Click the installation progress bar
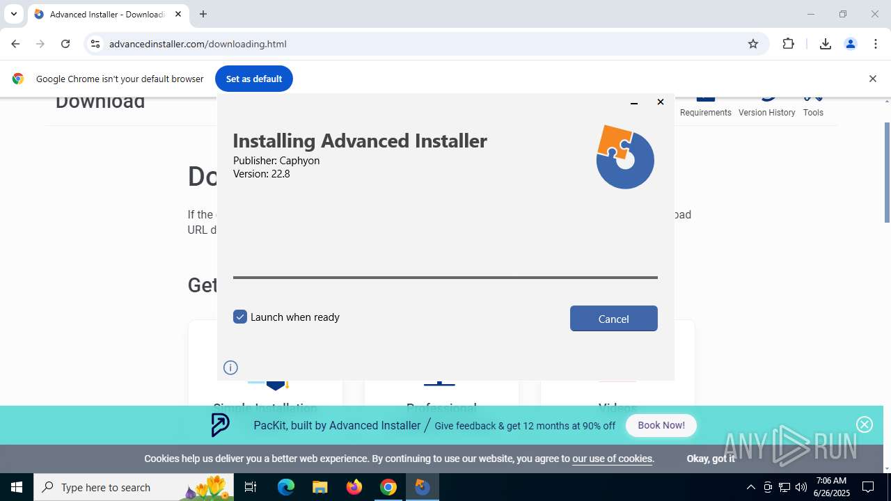 [x=445, y=277]
